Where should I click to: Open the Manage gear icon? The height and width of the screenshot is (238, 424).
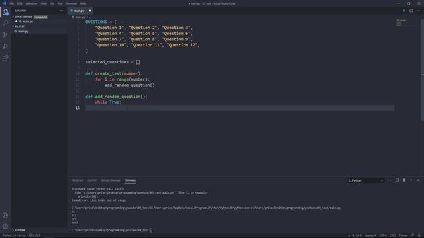click(5, 226)
